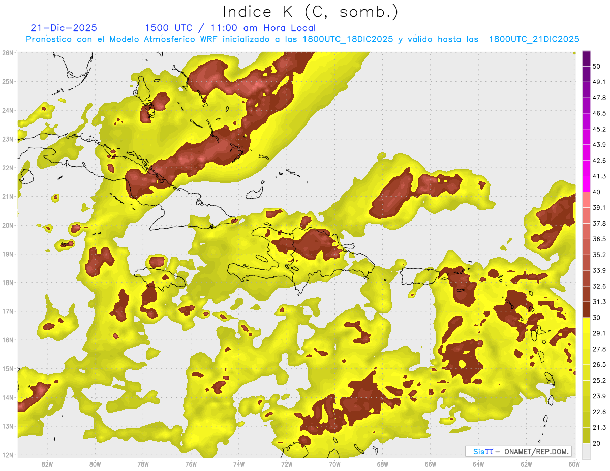
Task: Click the '30' color bar label
Action: (596, 318)
